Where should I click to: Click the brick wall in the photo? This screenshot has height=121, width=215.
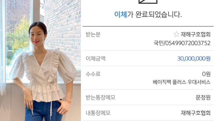pyautogui.click(x=63, y=27)
